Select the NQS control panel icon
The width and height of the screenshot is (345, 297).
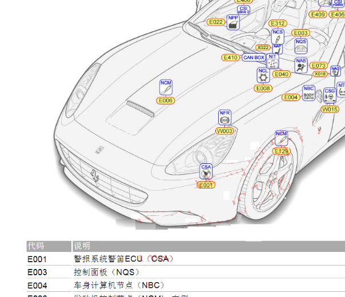[x=301, y=46]
